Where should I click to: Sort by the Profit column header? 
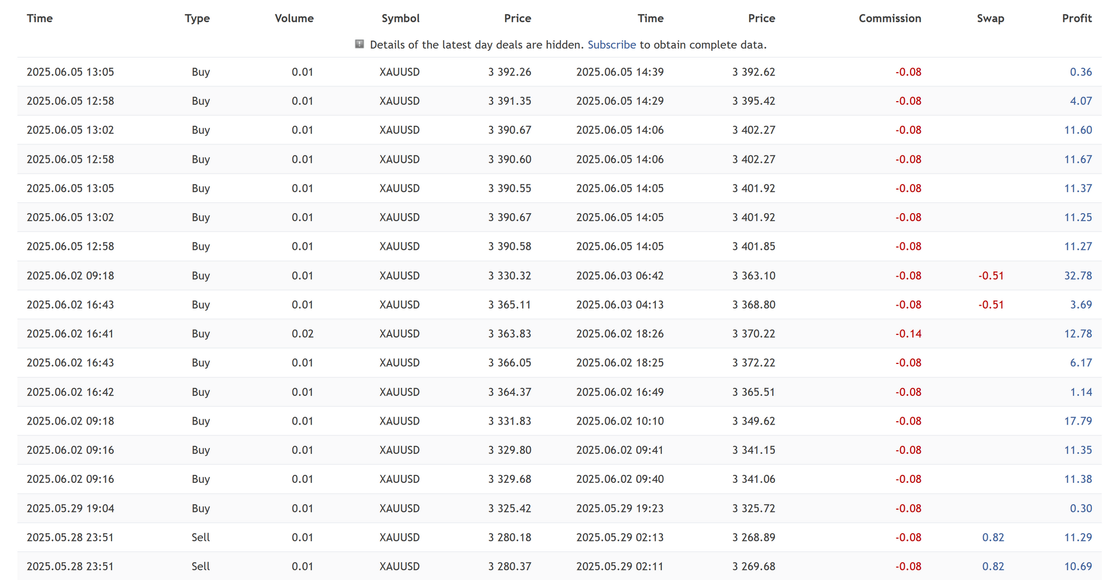coord(1076,18)
